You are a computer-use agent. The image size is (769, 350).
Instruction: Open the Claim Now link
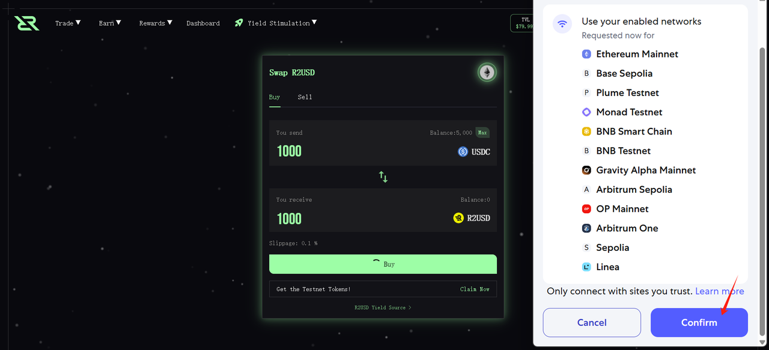point(475,289)
